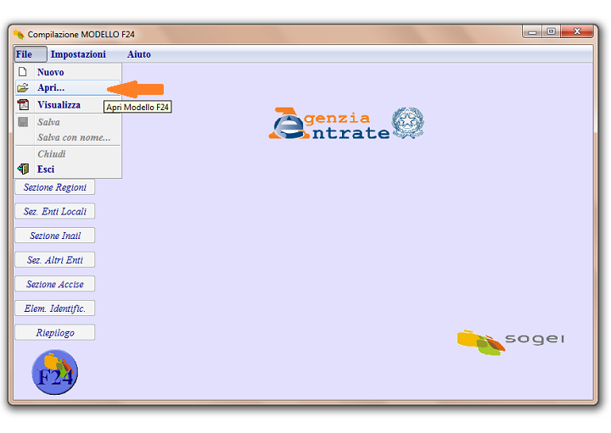611x433 pixels.
Task: Choose Apri... in the File menu
Action: coord(68,88)
